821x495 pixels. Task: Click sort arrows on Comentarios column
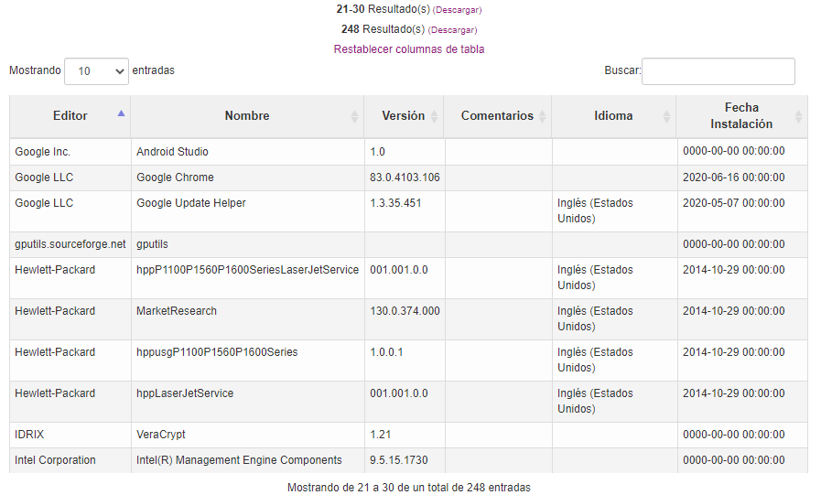[x=543, y=116]
